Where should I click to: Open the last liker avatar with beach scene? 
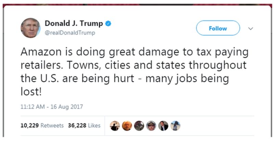175,126
